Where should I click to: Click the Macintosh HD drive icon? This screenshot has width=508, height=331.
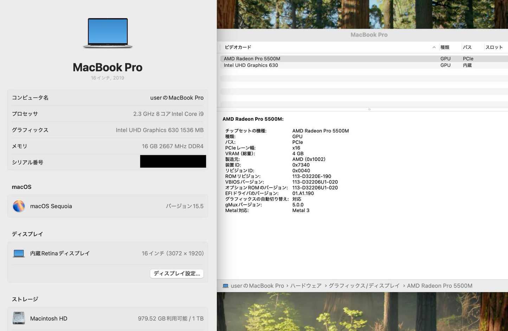[19, 318]
